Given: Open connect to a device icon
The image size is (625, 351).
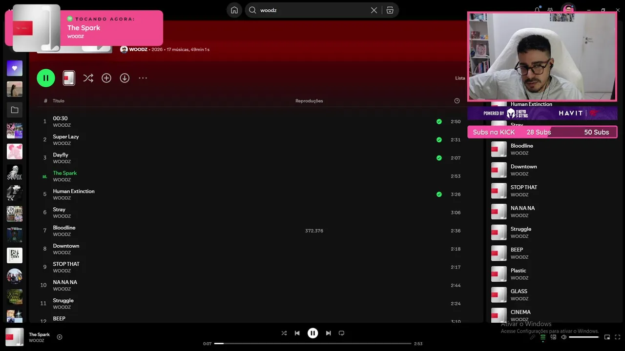Looking at the screenshot, I should pos(553,337).
